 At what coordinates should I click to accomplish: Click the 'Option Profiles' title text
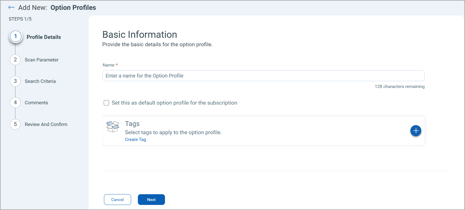[73, 8]
